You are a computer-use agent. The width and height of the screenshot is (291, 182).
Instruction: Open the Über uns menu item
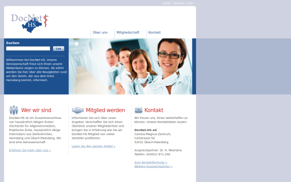click(x=100, y=33)
